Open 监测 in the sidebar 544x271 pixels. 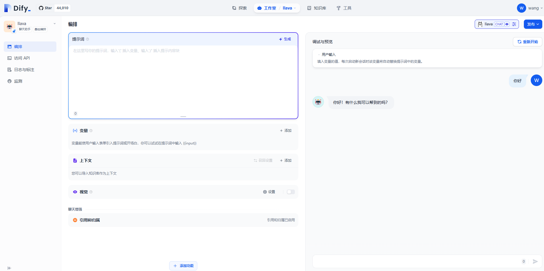tap(30, 81)
